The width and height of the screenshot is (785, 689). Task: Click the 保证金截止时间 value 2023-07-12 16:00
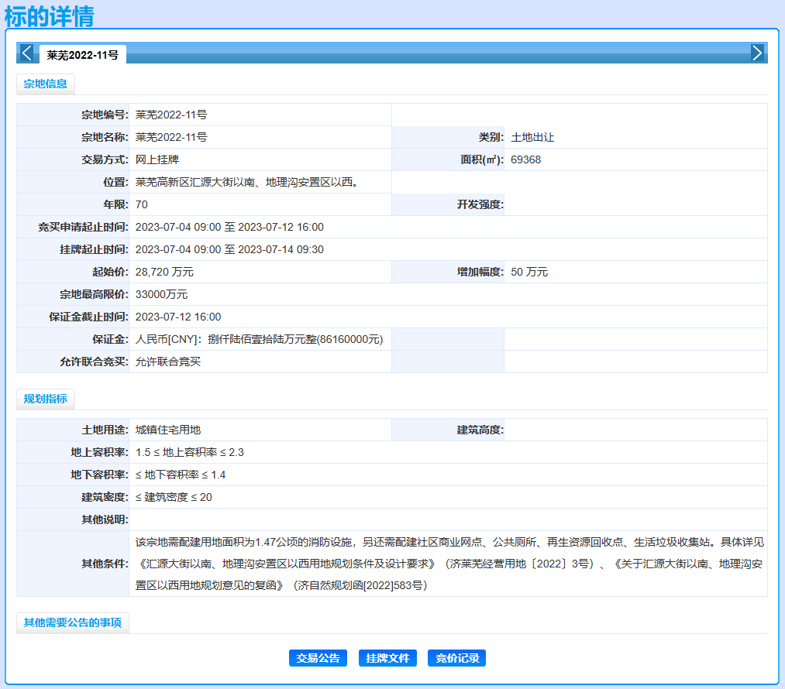coord(178,317)
